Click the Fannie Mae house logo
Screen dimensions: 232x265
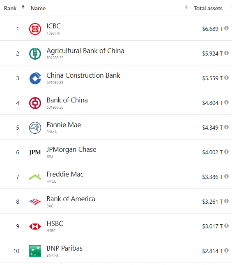35,128
